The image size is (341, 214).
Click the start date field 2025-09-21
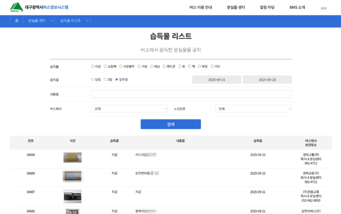click(217, 80)
